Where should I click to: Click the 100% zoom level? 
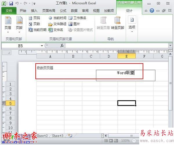[125, 141]
